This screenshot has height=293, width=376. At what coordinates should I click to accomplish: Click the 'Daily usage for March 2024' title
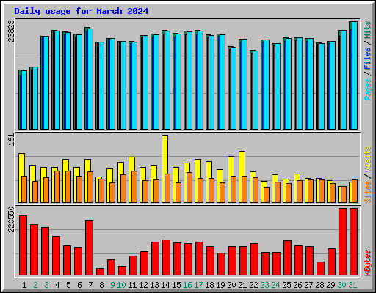pos(81,11)
